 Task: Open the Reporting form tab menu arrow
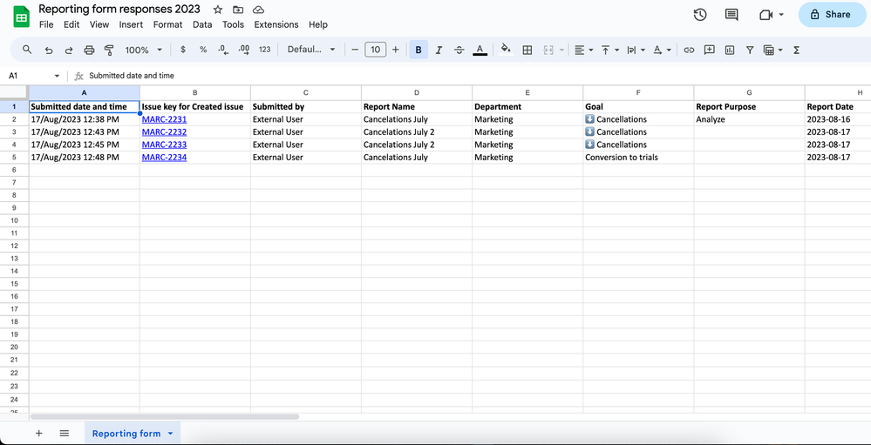click(x=171, y=434)
